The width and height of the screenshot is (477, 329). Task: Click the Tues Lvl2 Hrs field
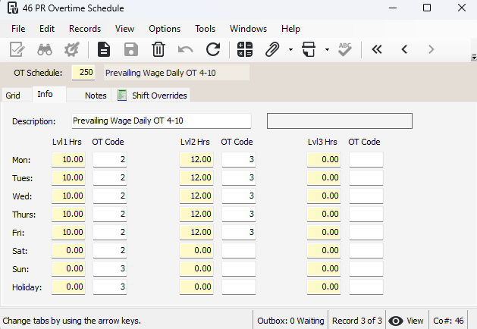click(x=196, y=177)
